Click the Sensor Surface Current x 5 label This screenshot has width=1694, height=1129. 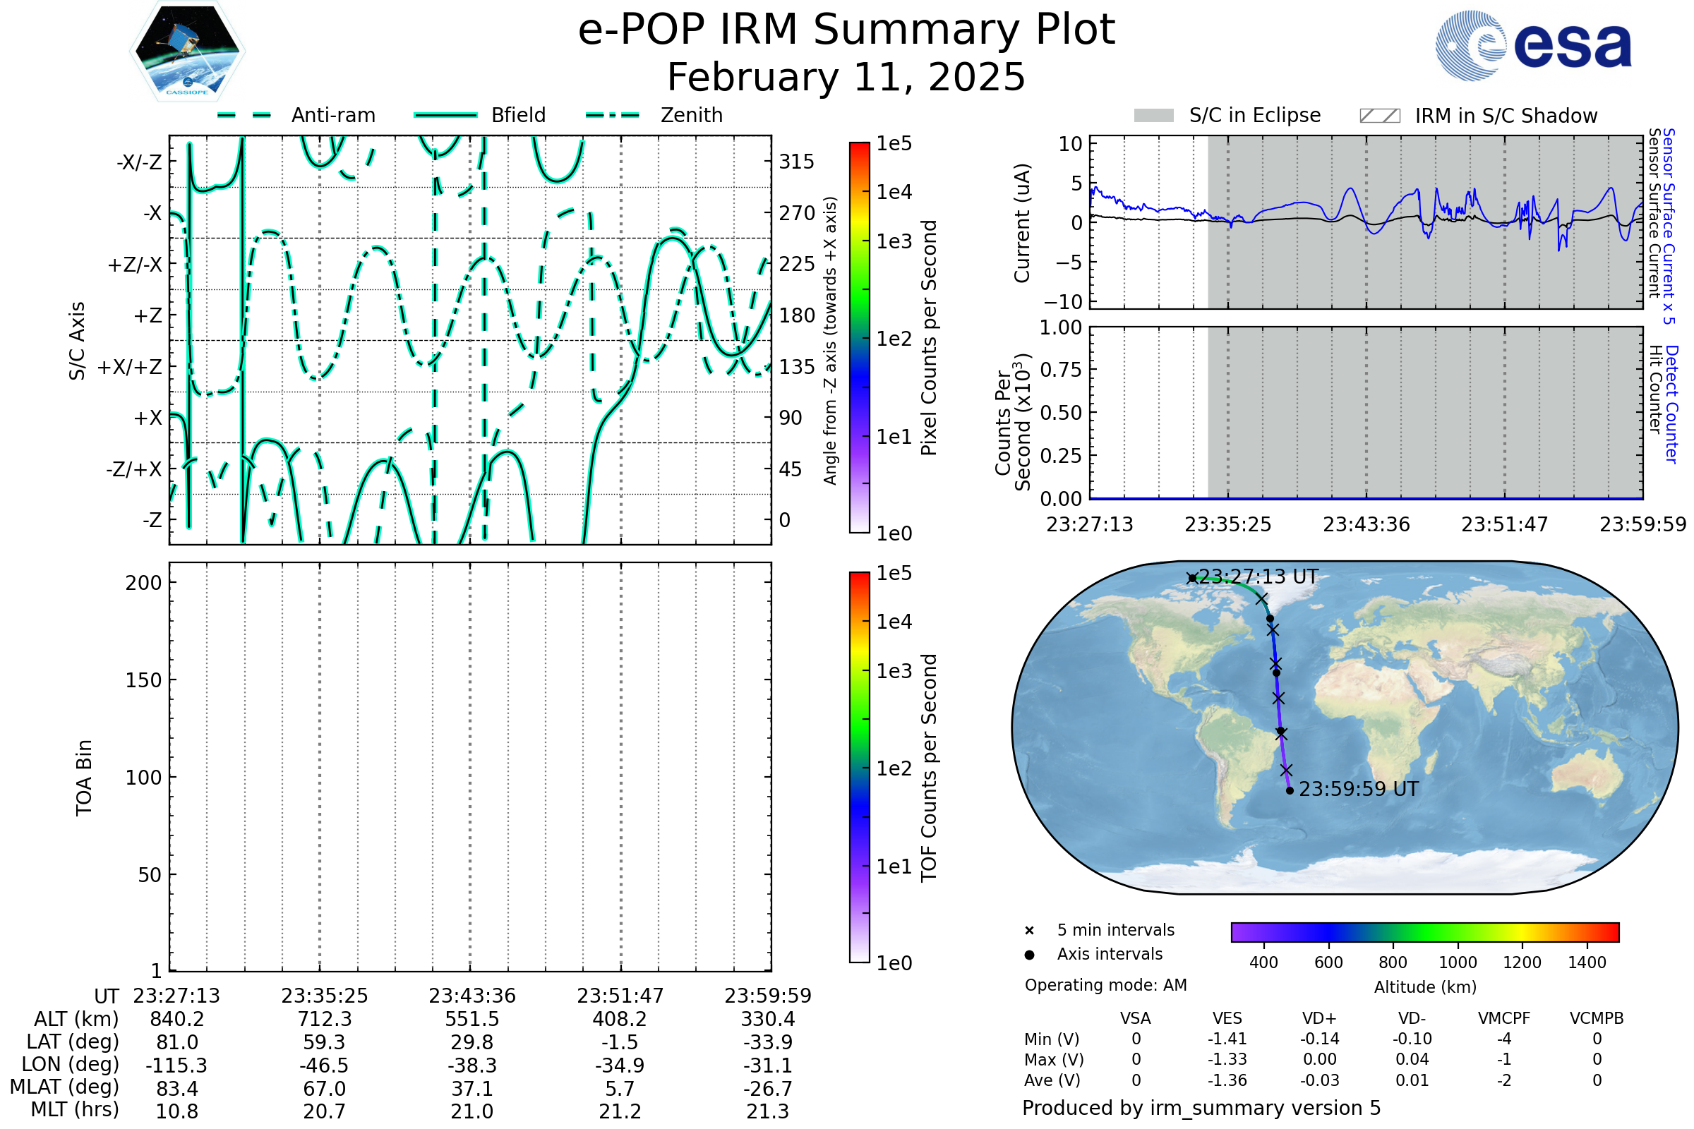point(1669,227)
